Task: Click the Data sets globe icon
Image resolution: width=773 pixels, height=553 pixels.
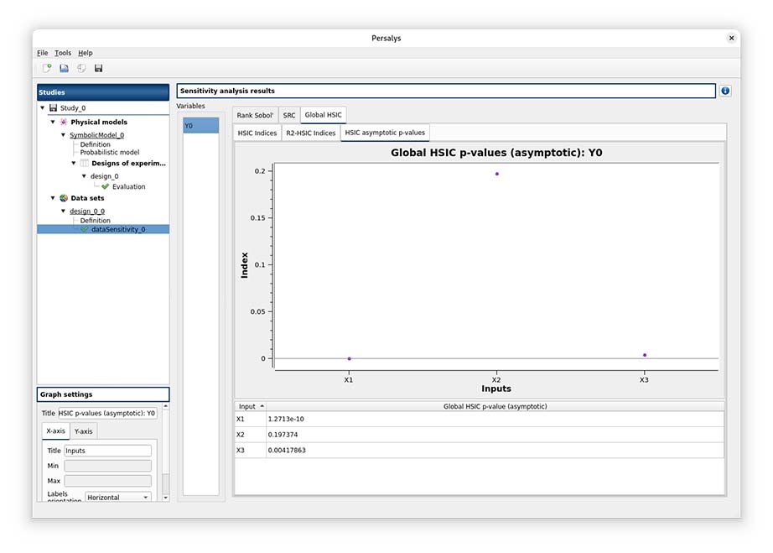Action: [x=64, y=198]
